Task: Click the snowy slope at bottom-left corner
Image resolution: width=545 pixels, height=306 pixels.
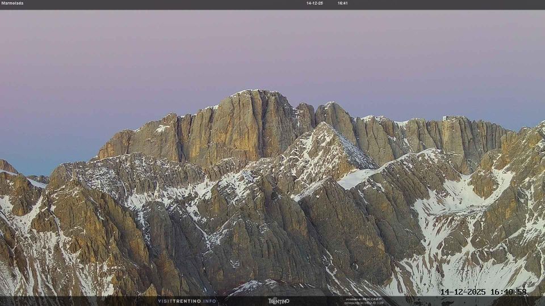Action: point(11,278)
